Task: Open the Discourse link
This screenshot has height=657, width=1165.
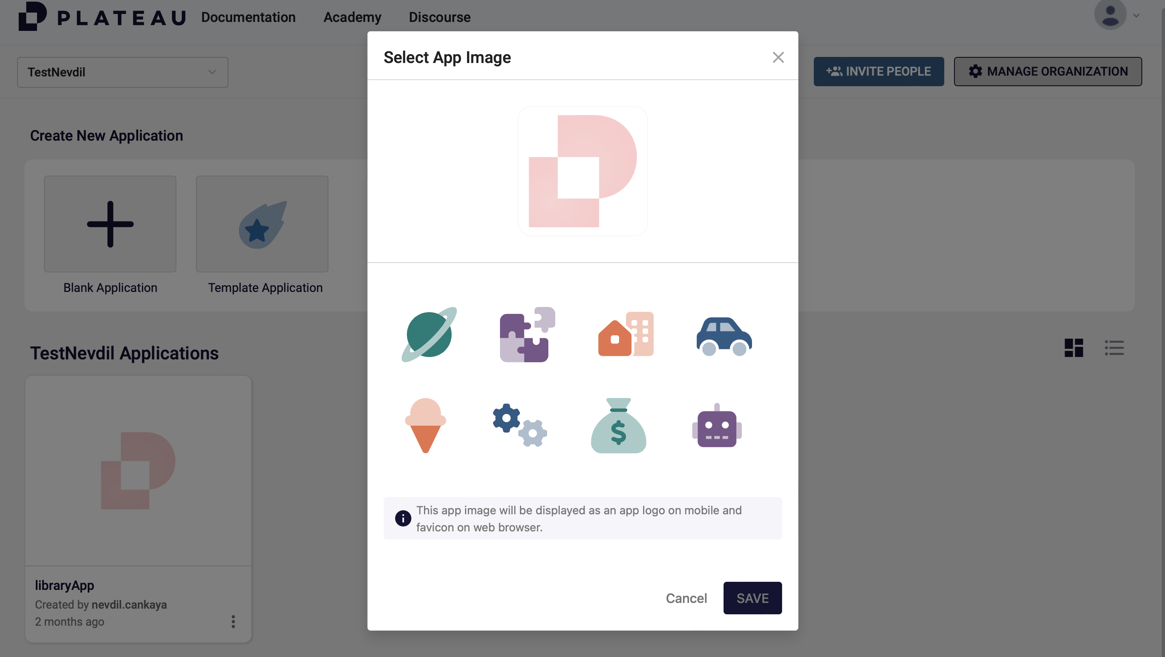Action: [439, 17]
